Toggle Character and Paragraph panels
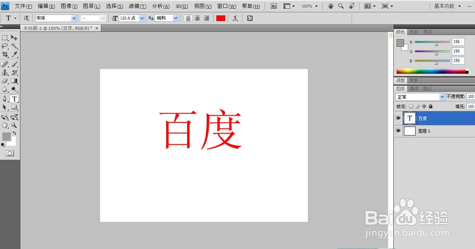Viewport: 475px width, 249px height. (x=250, y=18)
